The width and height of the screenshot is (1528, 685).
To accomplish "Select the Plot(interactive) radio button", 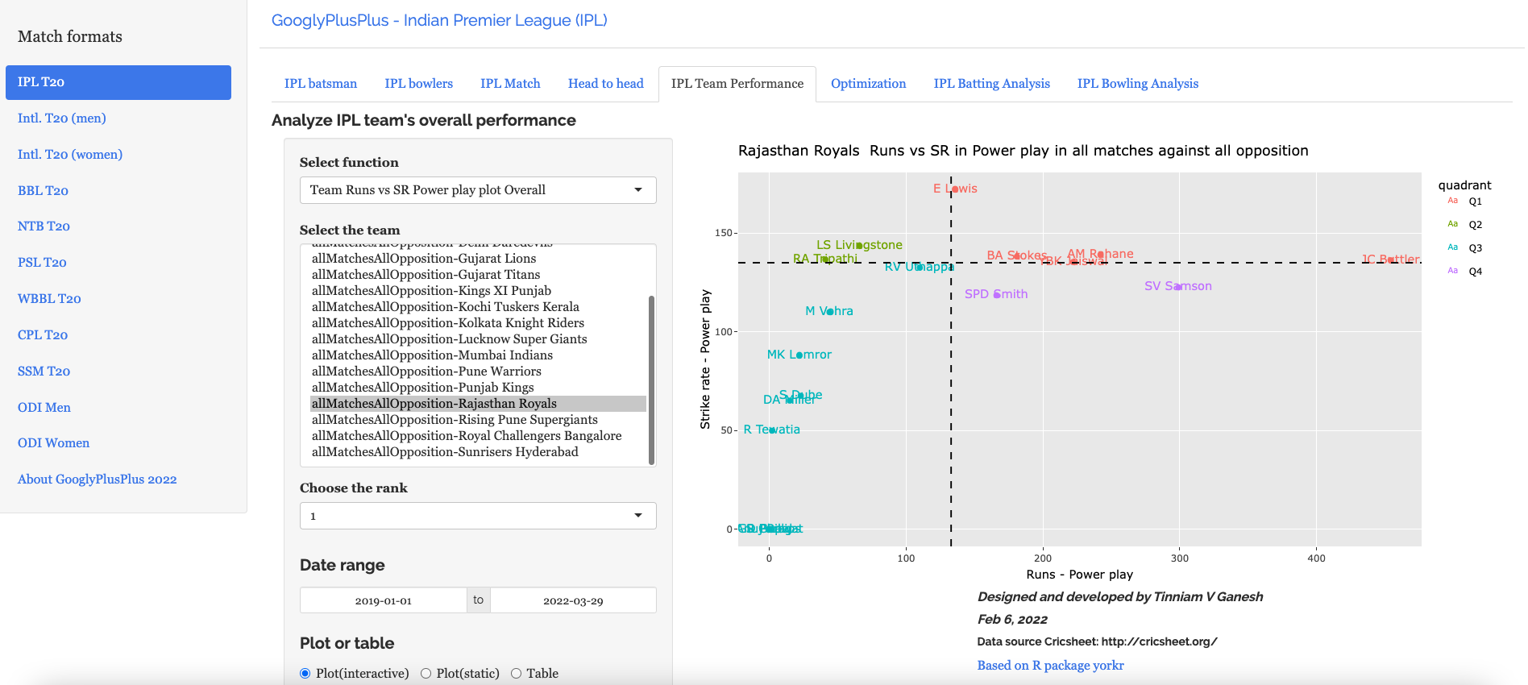I will pos(305,674).
